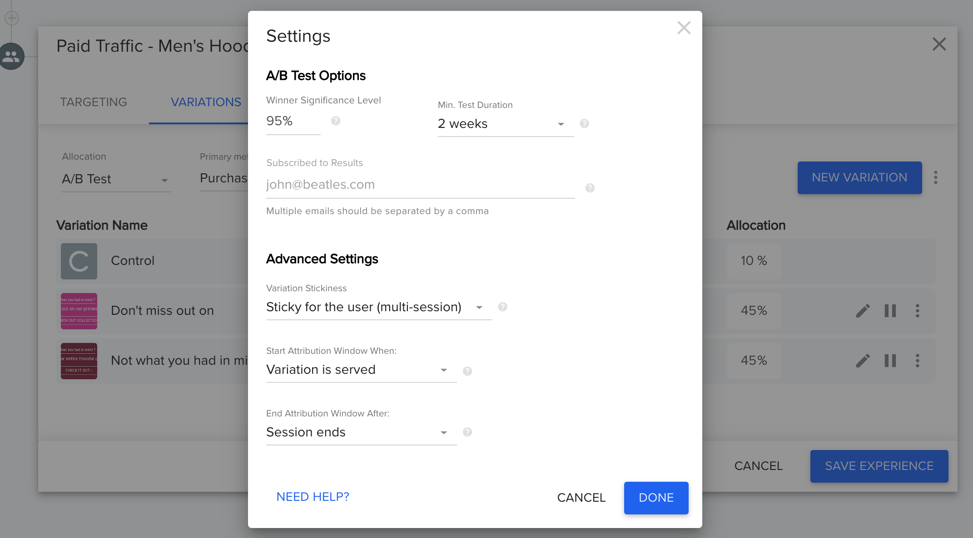Edit the Winner Significance Level field
973x538 pixels.
tap(293, 122)
